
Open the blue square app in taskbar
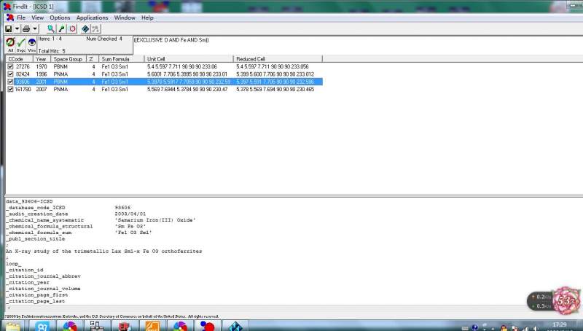[42, 326]
